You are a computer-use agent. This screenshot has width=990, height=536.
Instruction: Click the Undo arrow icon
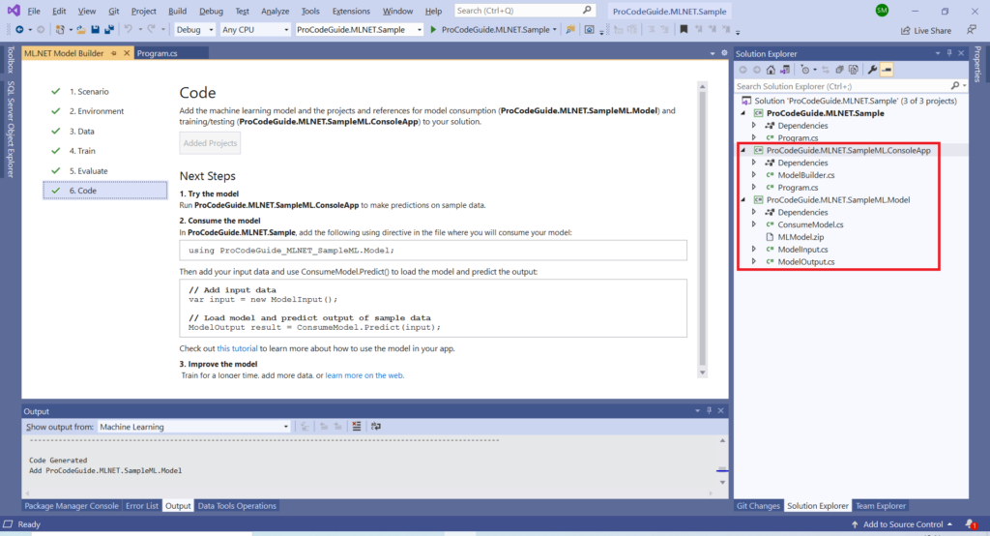[x=129, y=29]
